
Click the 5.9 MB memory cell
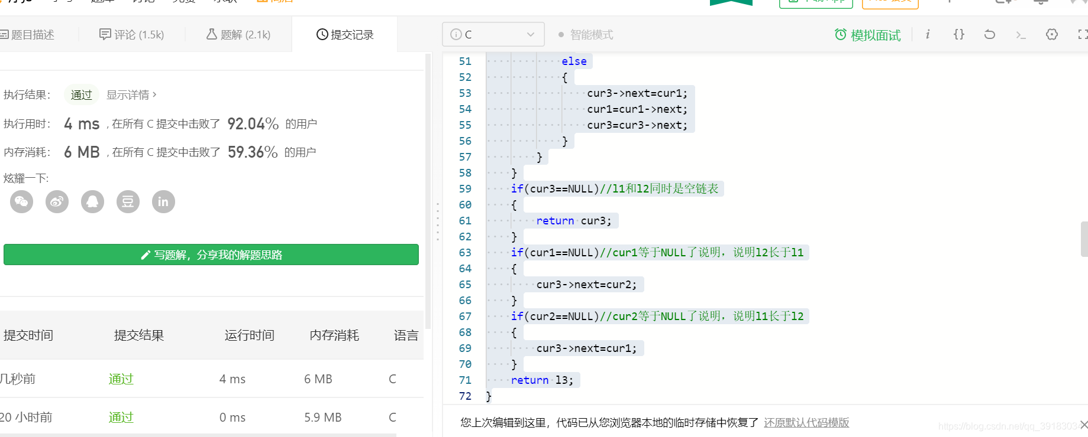pyautogui.click(x=323, y=418)
